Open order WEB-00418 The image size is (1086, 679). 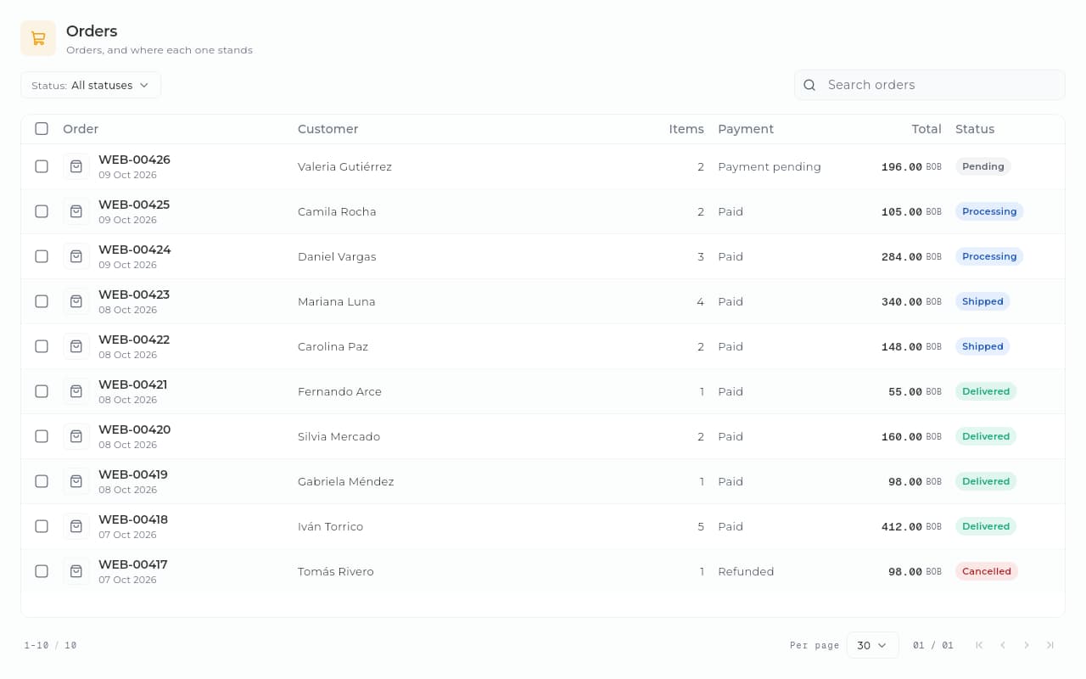[133, 519]
